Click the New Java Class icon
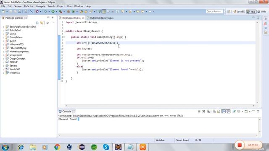 coord(73,11)
